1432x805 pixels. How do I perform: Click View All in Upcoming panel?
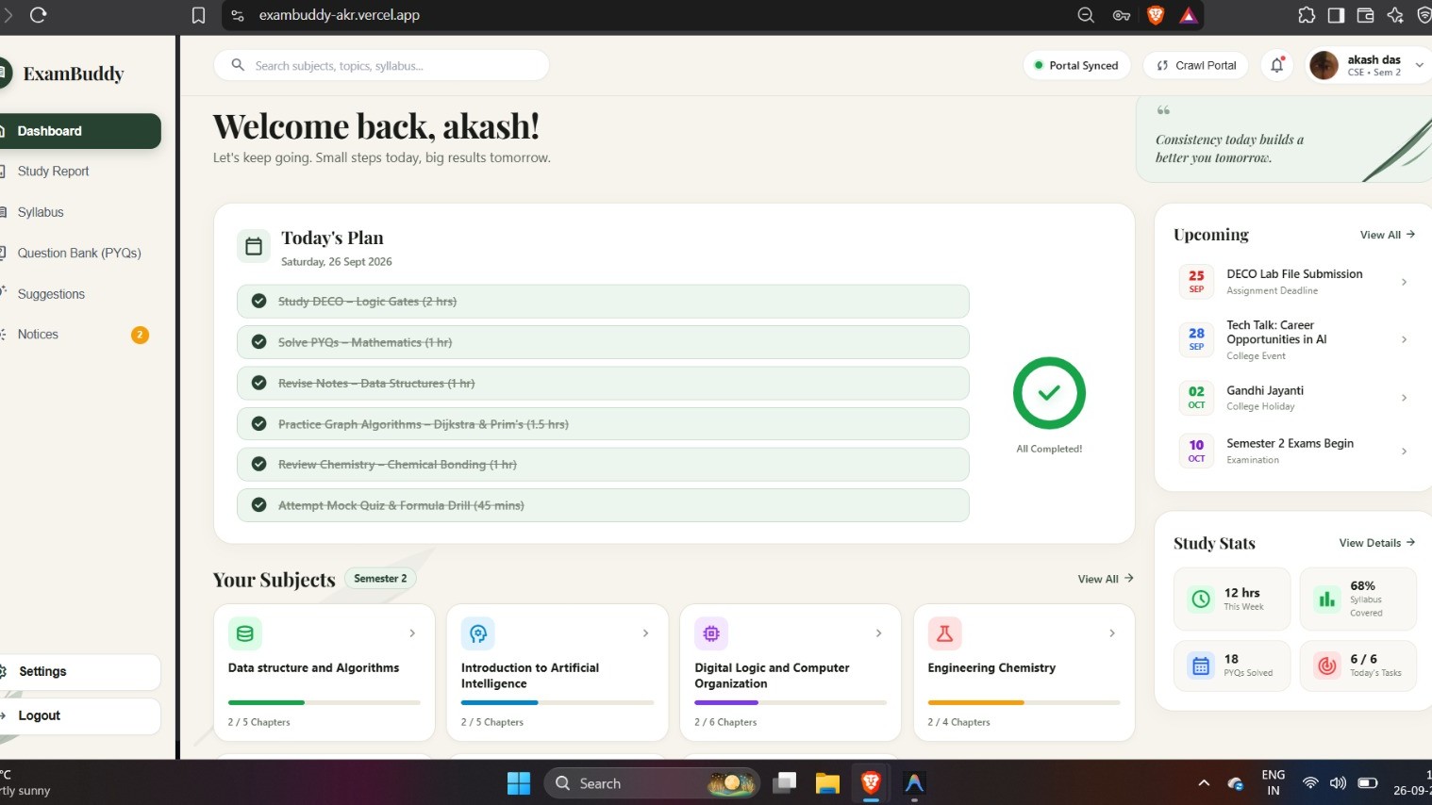1388,235
